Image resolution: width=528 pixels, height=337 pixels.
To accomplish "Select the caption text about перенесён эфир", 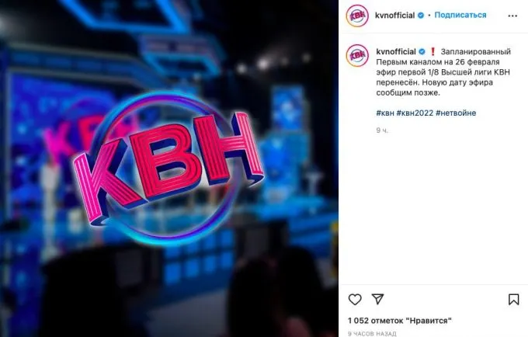I will click(443, 72).
